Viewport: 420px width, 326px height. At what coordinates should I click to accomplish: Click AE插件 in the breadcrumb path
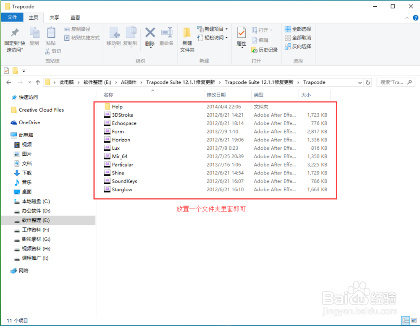point(129,82)
